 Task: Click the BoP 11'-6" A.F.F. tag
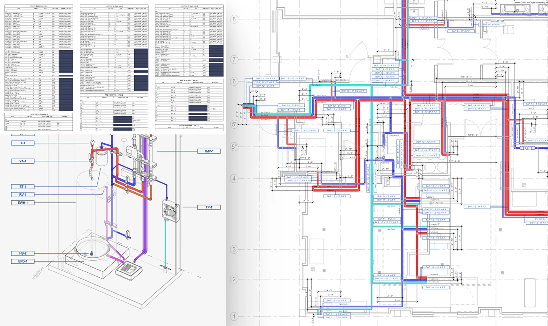pyautogui.click(x=385, y=81)
